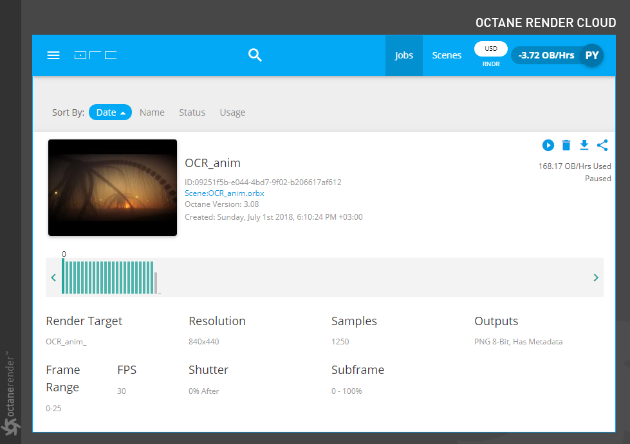Sort jobs by Name
Image resolution: width=630 pixels, height=444 pixels.
click(x=152, y=112)
